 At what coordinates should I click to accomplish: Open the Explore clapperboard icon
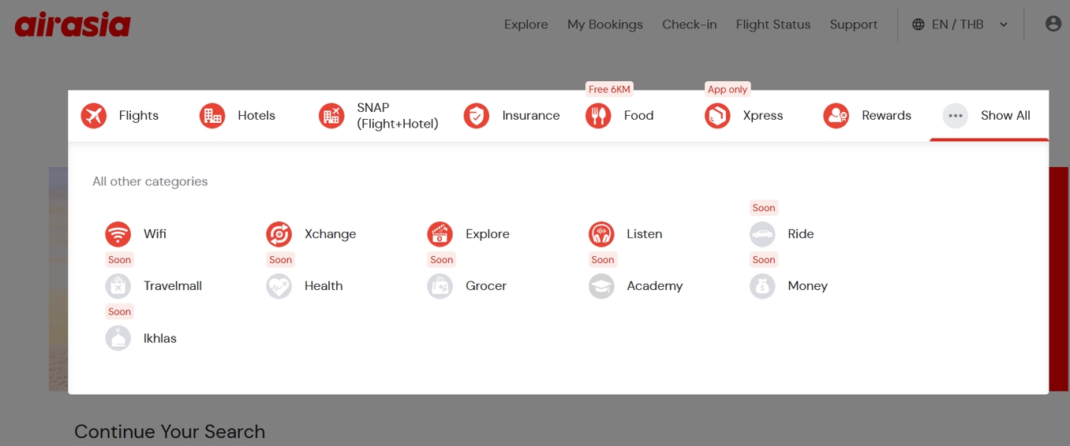coord(440,234)
